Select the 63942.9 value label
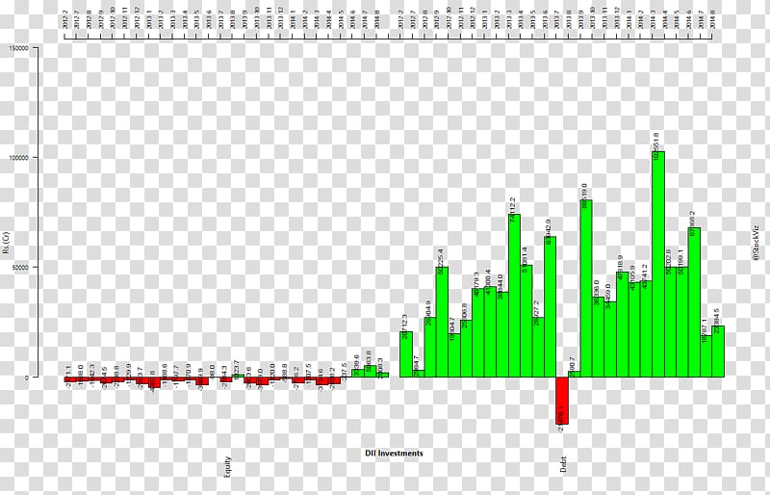The image size is (770, 495). tap(549, 232)
